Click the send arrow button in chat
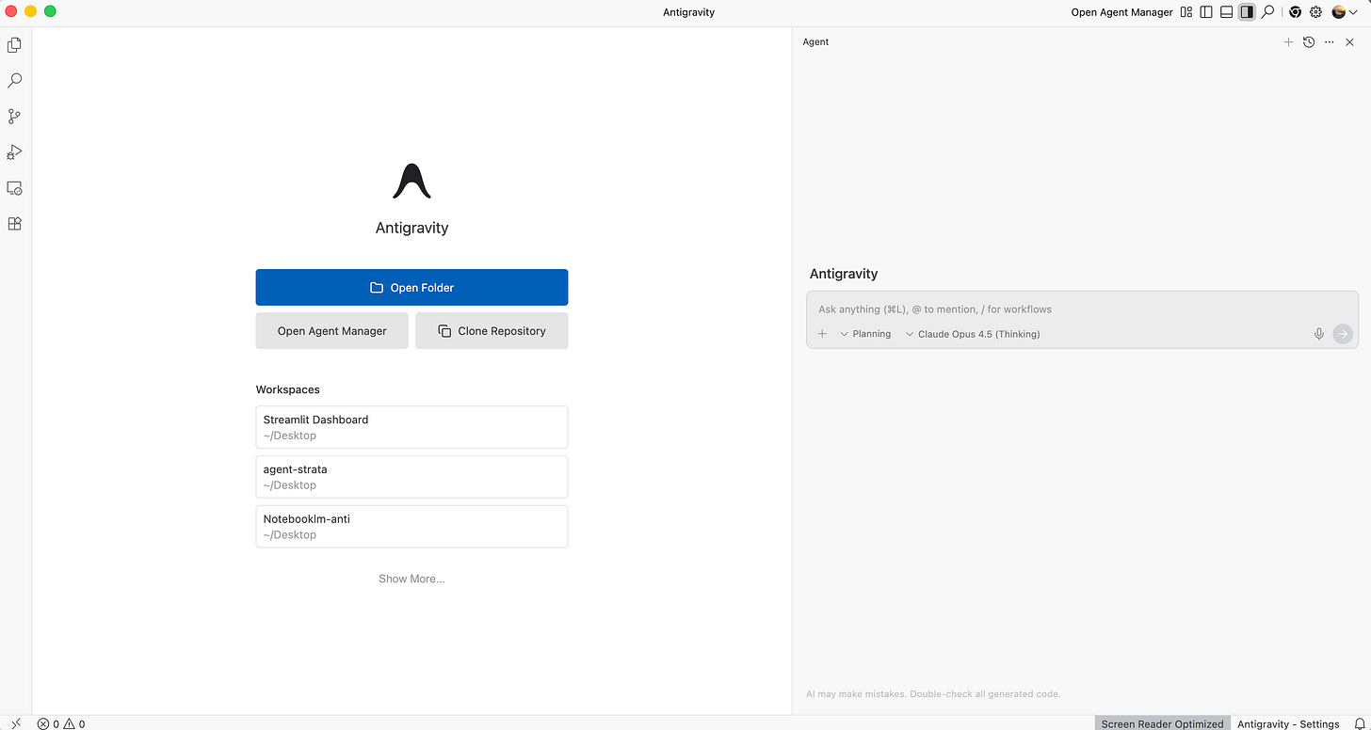Image resolution: width=1371 pixels, height=730 pixels. [x=1343, y=334]
